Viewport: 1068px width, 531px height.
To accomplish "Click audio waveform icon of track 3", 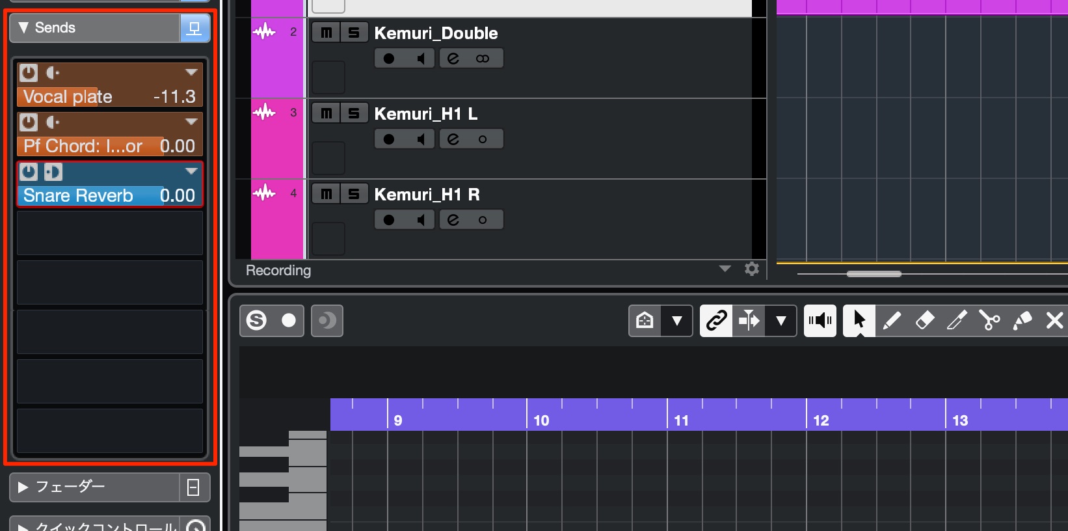I will click(x=264, y=112).
